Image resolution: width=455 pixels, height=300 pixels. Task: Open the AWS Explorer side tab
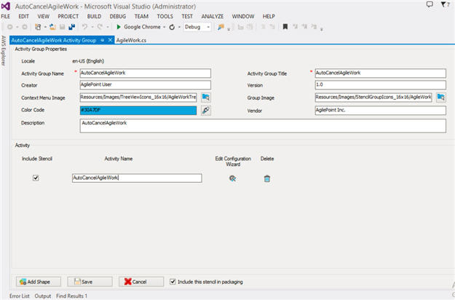(x=3, y=50)
